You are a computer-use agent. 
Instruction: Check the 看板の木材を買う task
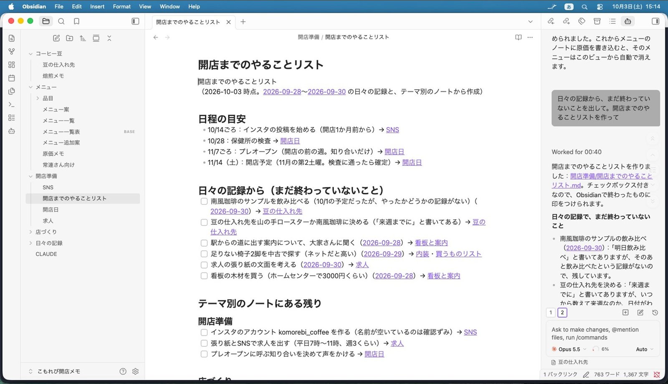(204, 276)
